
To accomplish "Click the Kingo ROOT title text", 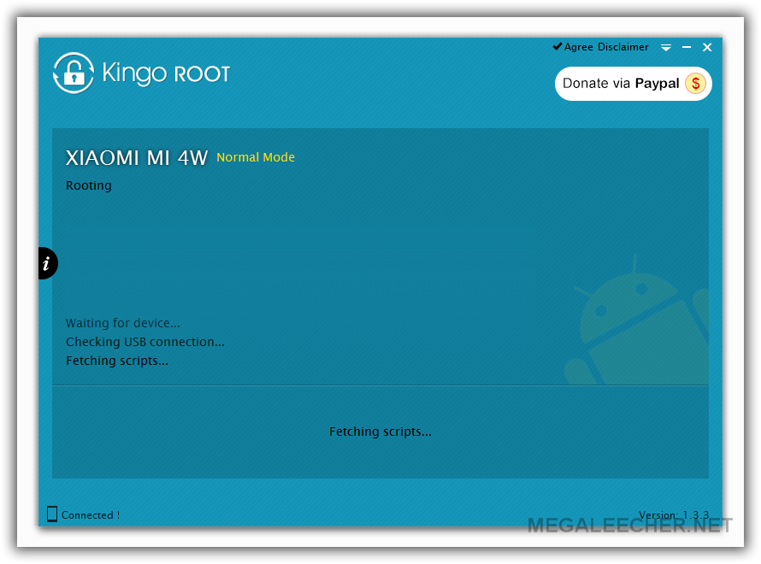I will (x=166, y=73).
